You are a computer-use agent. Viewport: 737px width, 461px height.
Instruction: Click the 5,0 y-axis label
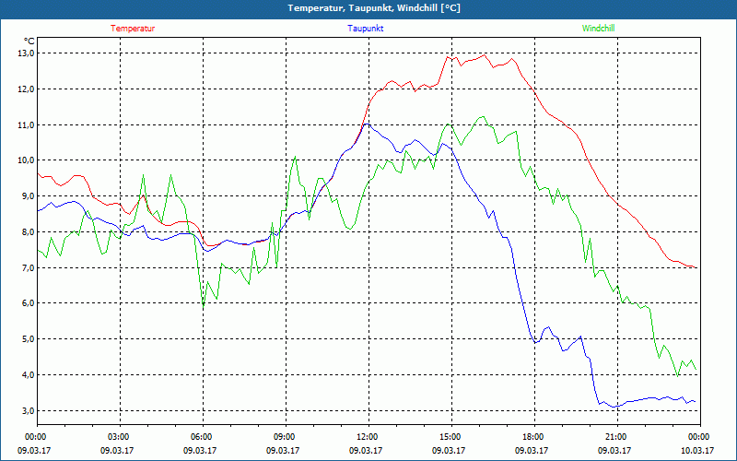click(29, 339)
